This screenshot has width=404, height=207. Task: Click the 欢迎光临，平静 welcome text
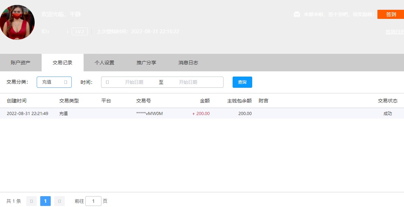(61, 14)
